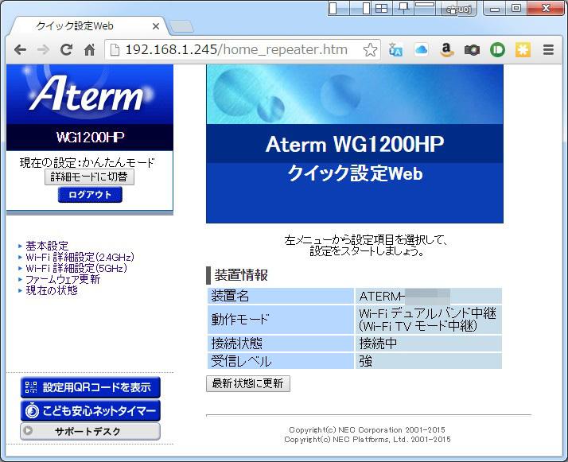The image size is (568, 462).
Task: Open Wi-Fi 詳細設定(5GHz) link
Action: pyautogui.click(x=76, y=268)
